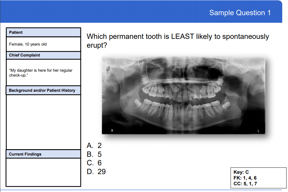Click the 'Female, 10 years old' text
The height and width of the screenshot is (192, 288).
pyautogui.click(x=28, y=44)
